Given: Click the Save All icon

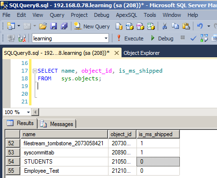Looking at the screenshot, I should 64,26.
